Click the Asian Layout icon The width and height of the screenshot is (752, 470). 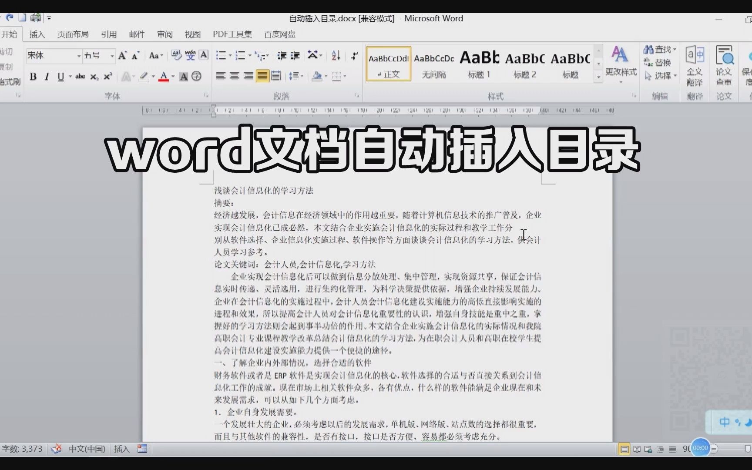312,55
